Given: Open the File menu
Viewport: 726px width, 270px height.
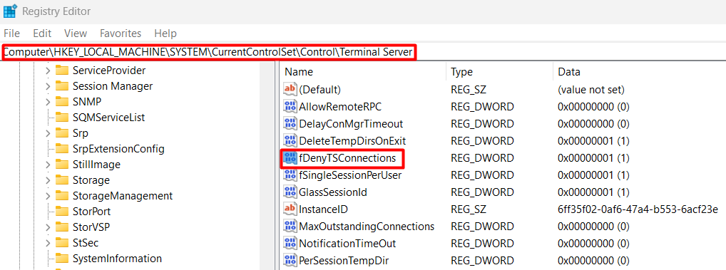Looking at the screenshot, I should pos(11,33).
